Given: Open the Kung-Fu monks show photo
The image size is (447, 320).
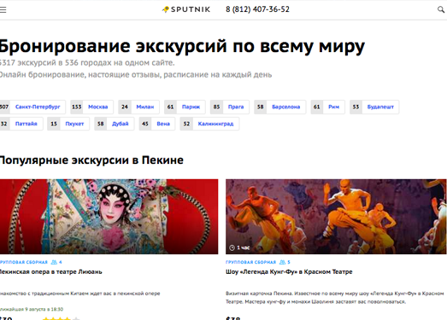Looking at the screenshot, I should click(336, 217).
